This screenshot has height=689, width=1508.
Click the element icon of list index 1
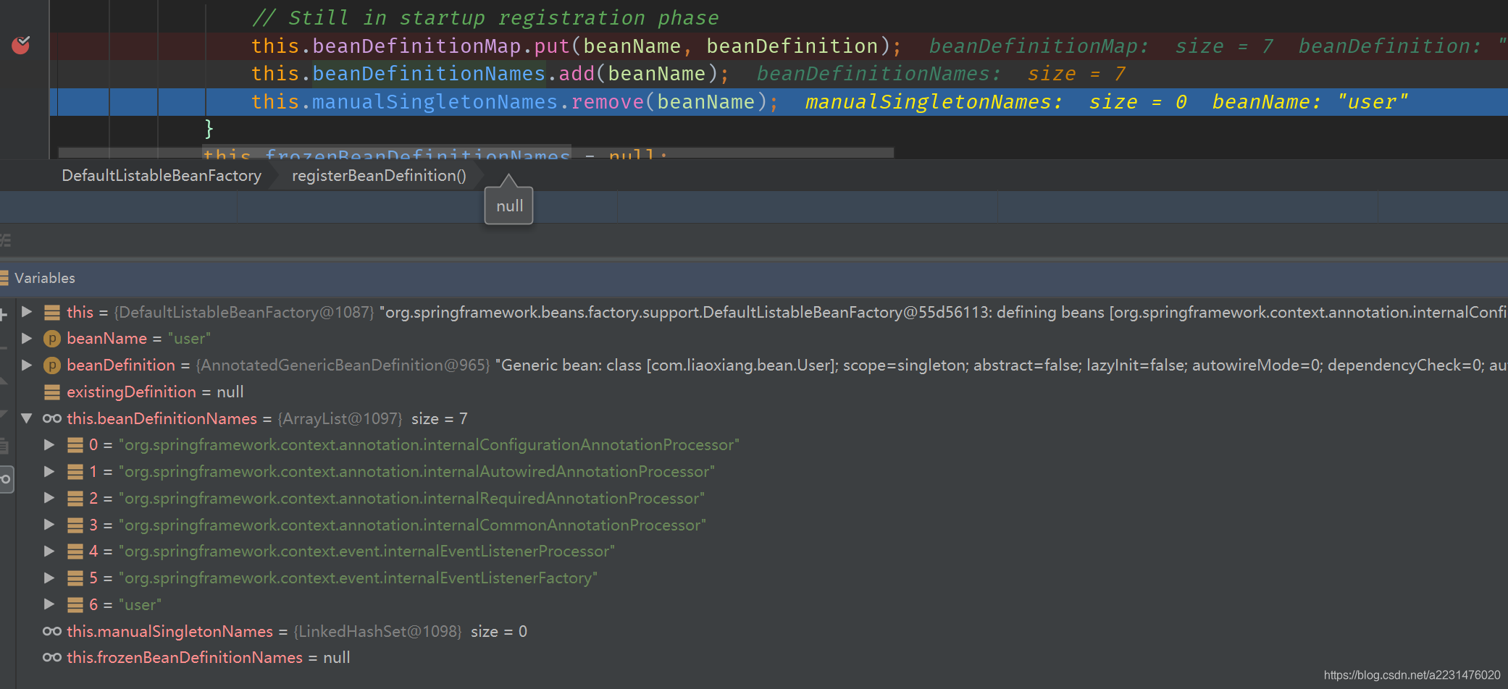[x=75, y=471]
